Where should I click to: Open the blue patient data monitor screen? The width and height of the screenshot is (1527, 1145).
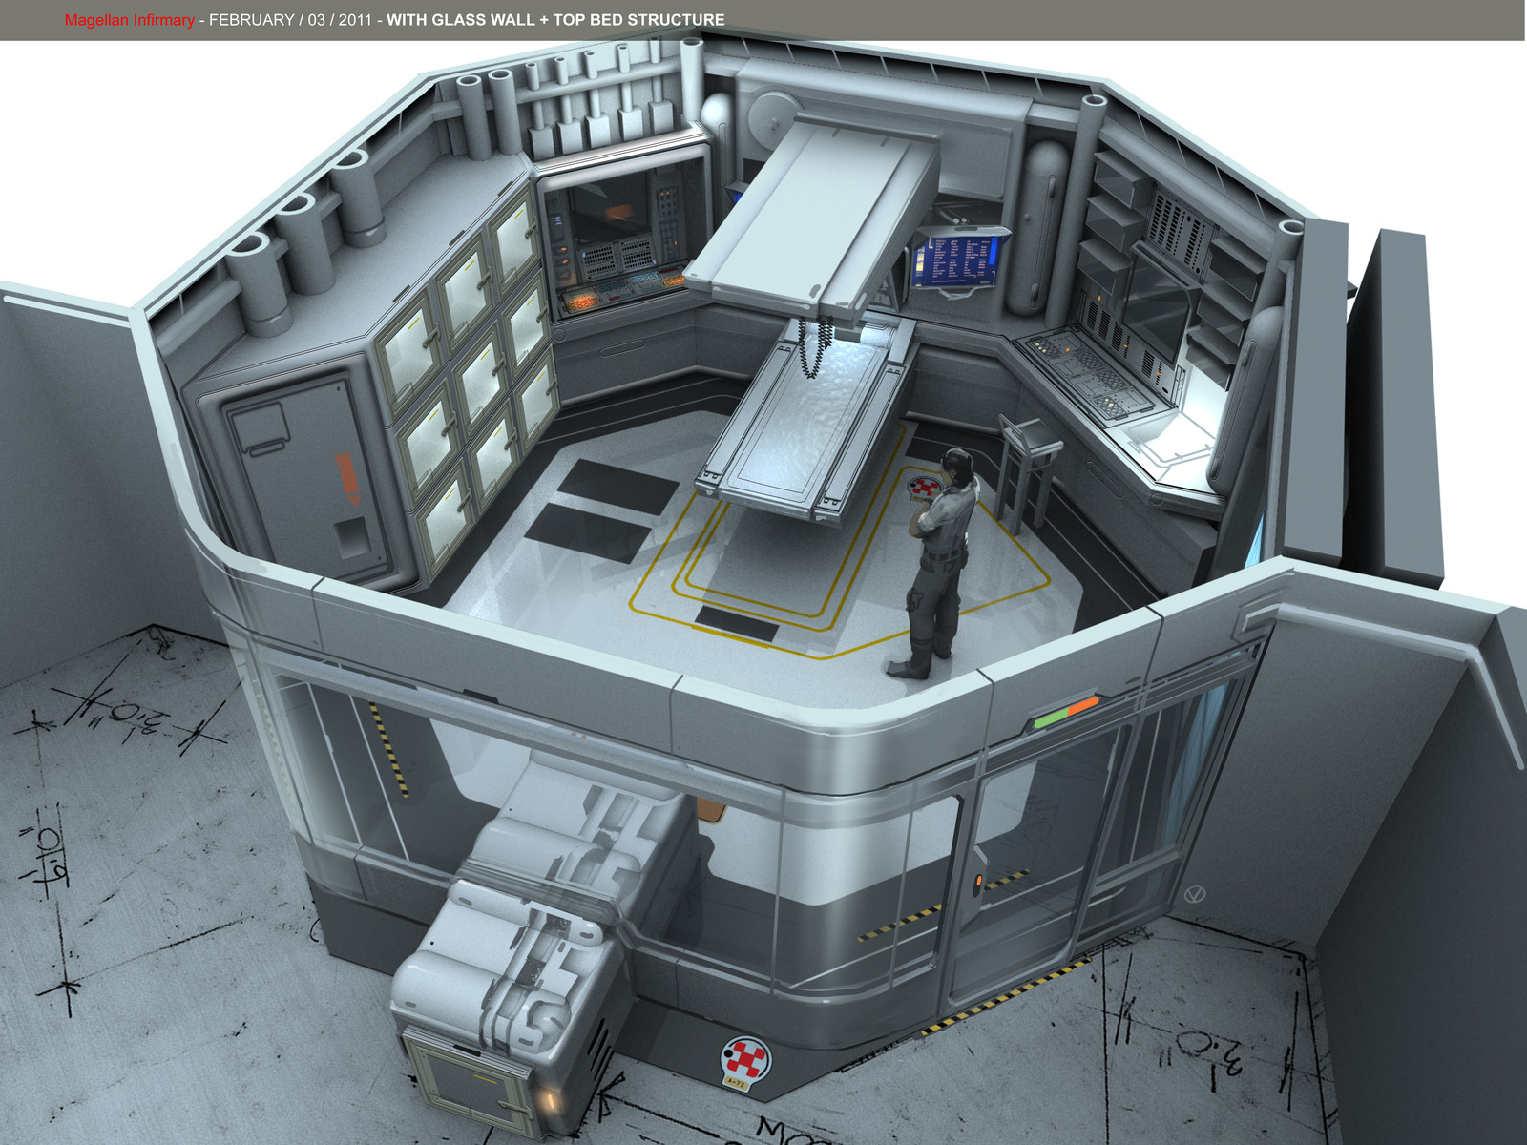tap(957, 260)
